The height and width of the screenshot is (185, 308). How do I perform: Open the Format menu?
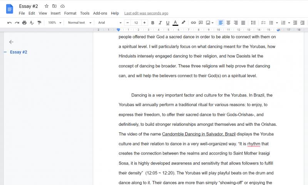tap(70, 13)
